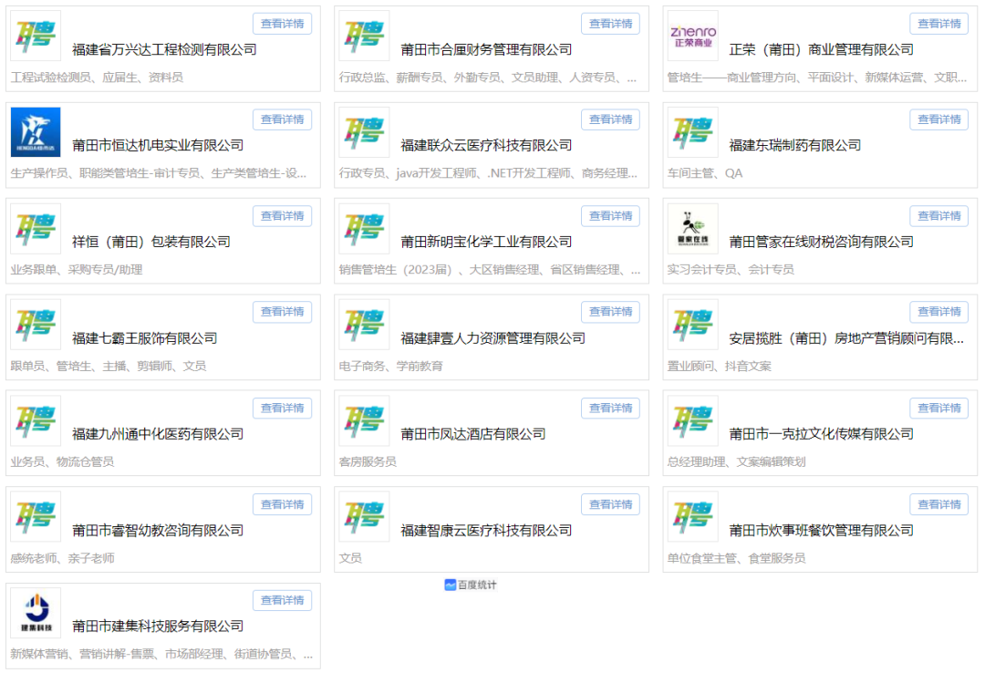View details for 莆田市合厘财务管理有限公司

pos(610,24)
